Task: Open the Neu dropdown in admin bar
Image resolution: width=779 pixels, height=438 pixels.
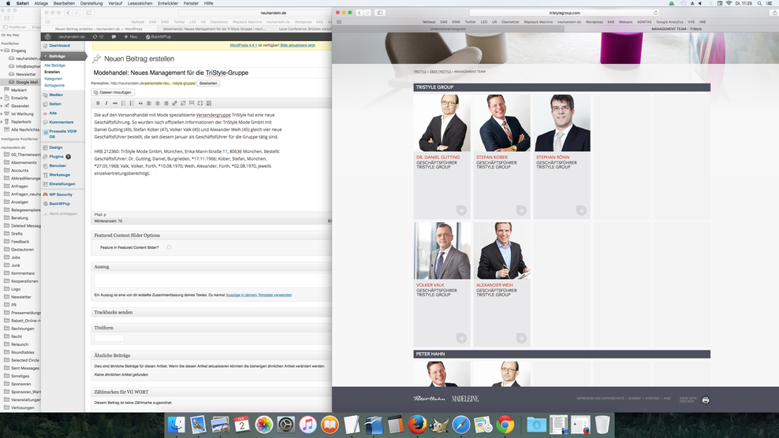Action: coord(131,37)
